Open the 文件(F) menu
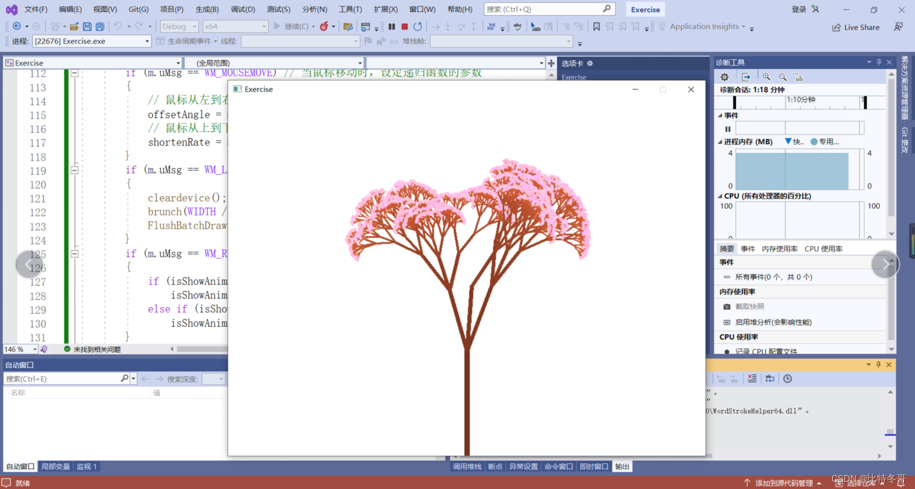The height and width of the screenshot is (489, 915). coord(36,9)
